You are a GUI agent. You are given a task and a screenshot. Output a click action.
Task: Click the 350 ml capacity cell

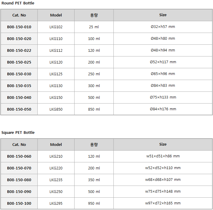tap(94, 180)
